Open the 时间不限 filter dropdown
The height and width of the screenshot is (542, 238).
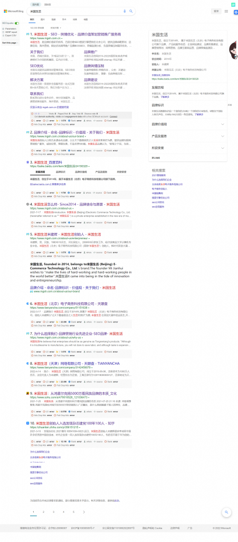click(x=56, y=28)
